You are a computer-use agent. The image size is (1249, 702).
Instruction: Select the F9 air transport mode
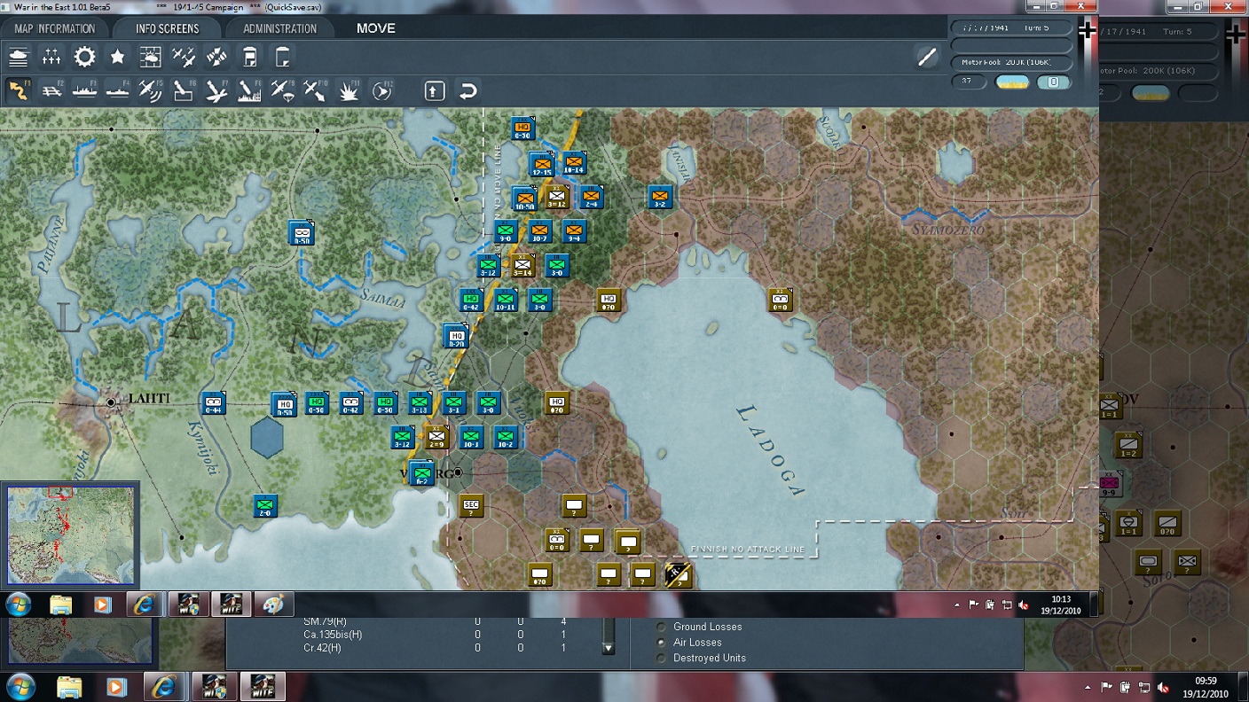tap(282, 90)
